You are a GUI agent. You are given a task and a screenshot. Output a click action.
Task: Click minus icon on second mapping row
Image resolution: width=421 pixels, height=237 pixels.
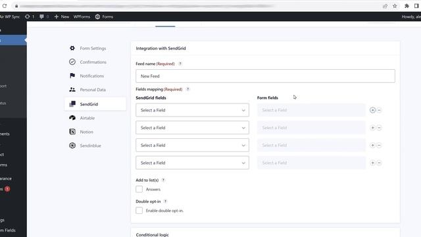(379, 128)
